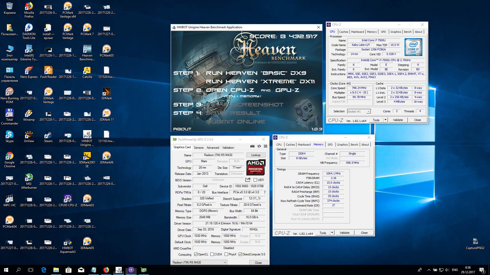Expand Tools dropdown arrow in CPU-Z CPU window
This screenshot has height=275, width=490.
coord(385,120)
